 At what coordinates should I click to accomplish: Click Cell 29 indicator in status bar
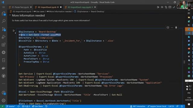[x=171, y=106]
